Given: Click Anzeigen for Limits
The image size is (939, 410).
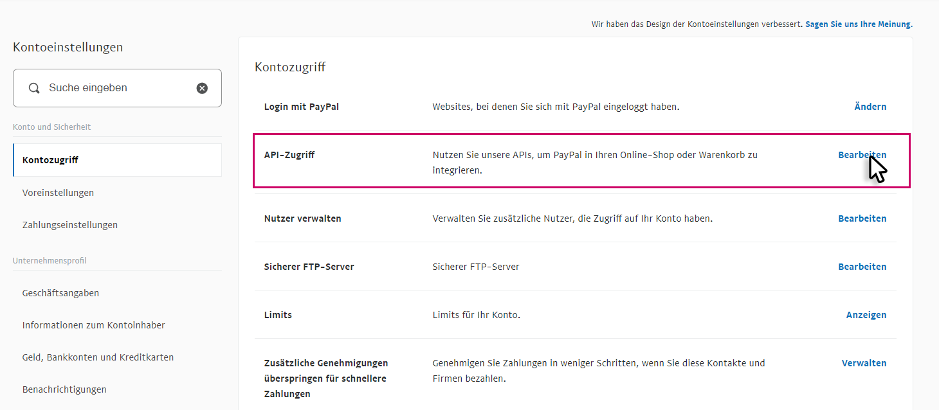Looking at the screenshot, I should 866,315.
